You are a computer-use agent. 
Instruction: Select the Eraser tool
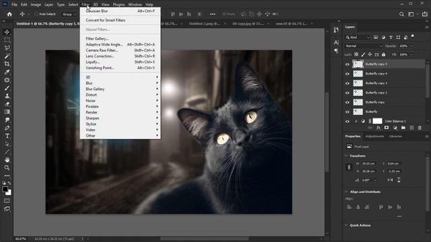click(7, 104)
